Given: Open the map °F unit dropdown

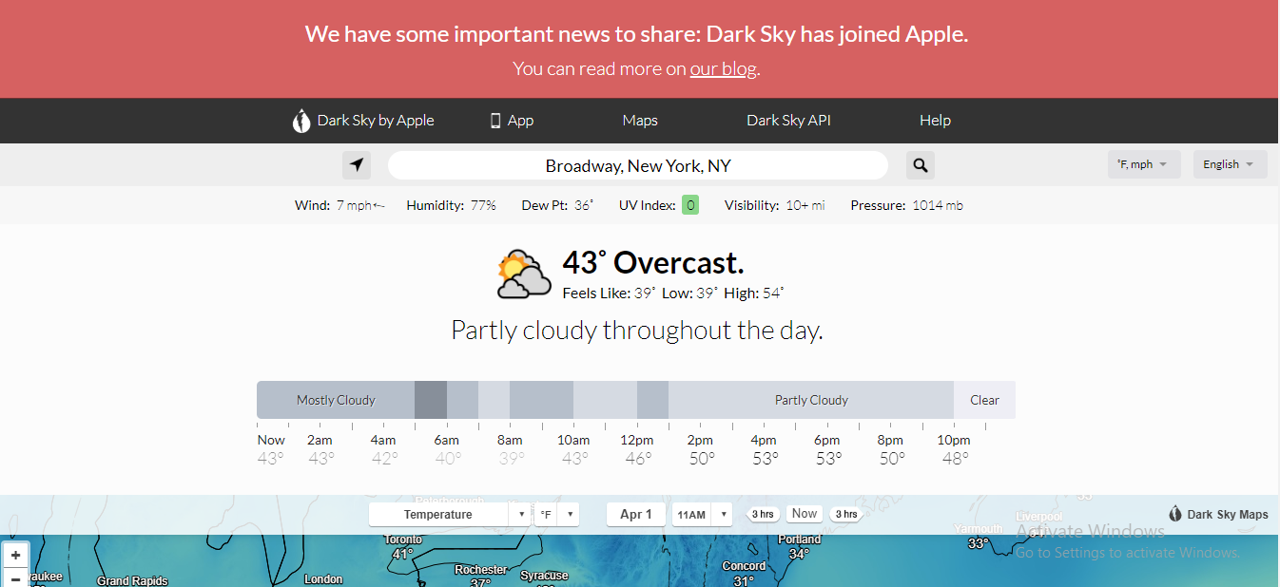Looking at the screenshot, I should (x=556, y=515).
